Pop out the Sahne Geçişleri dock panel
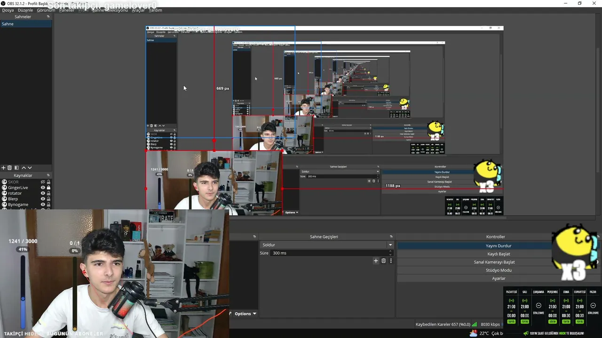This screenshot has height=338, width=602. pyautogui.click(x=391, y=237)
